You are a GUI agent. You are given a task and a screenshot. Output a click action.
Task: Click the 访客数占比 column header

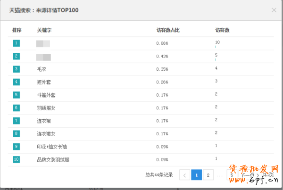click(168, 30)
